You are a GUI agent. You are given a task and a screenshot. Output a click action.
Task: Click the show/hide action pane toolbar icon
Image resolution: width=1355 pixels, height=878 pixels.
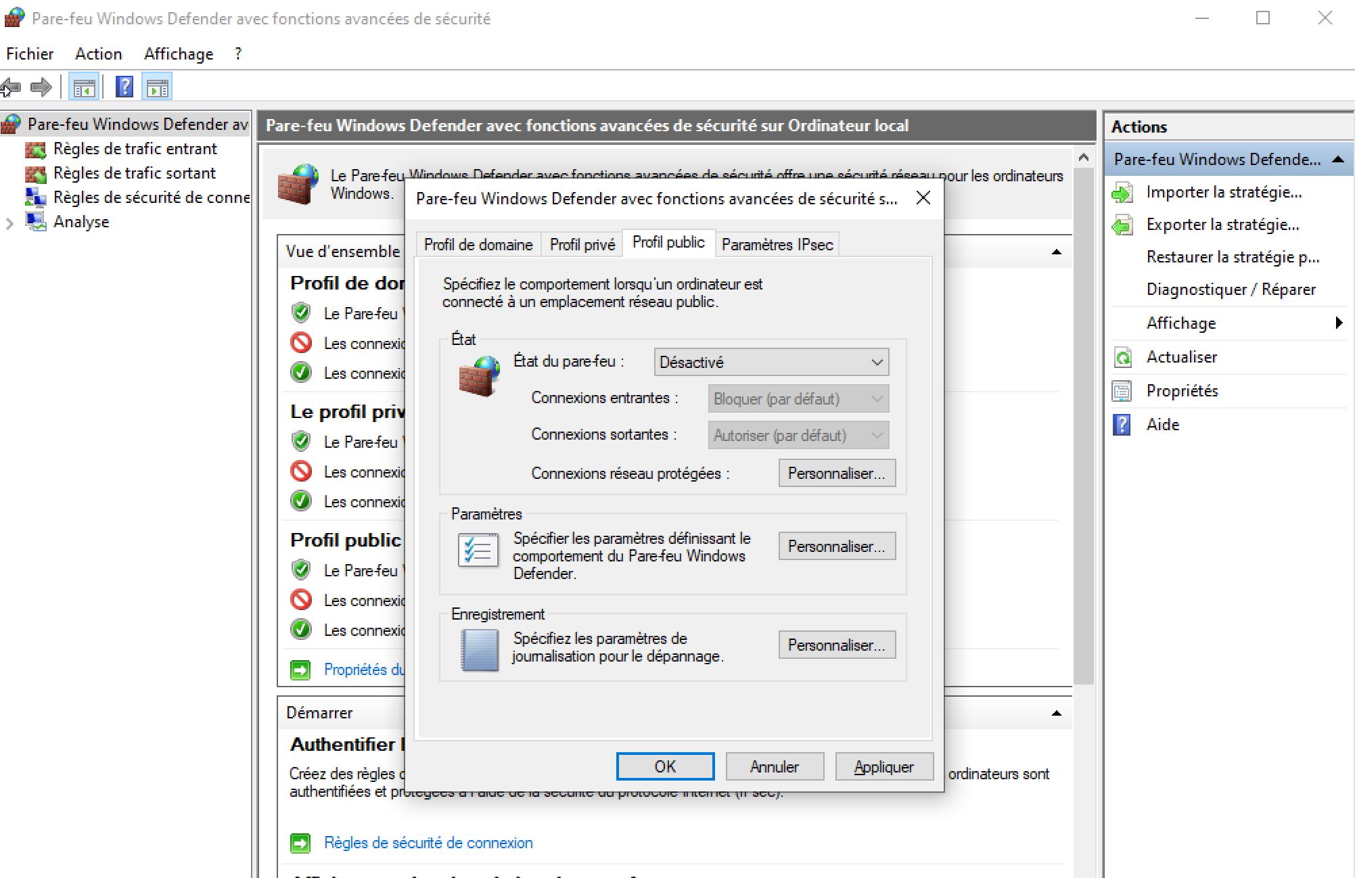pyautogui.click(x=157, y=87)
